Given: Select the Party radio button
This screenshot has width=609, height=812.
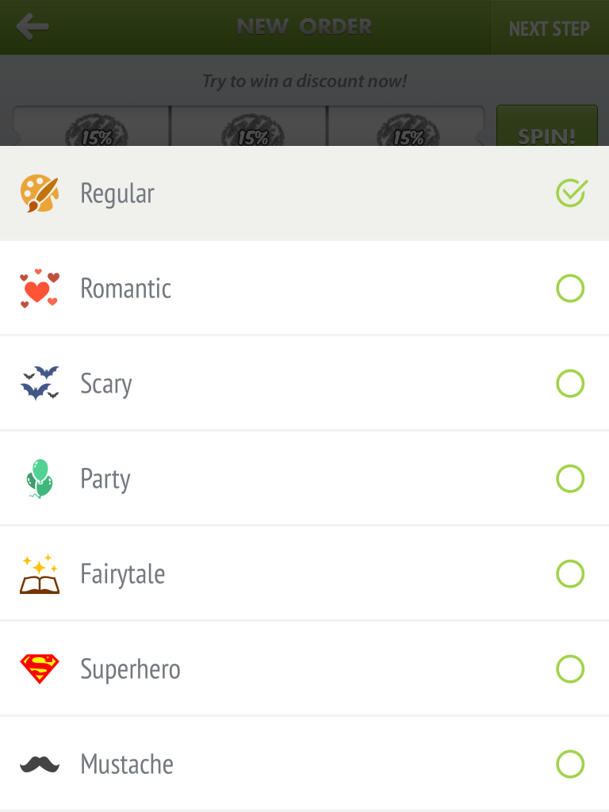Looking at the screenshot, I should 570,478.
